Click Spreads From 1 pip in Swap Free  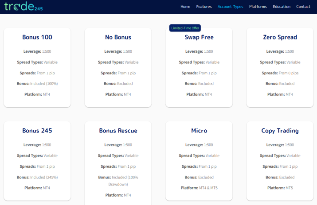click(x=199, y=73)
